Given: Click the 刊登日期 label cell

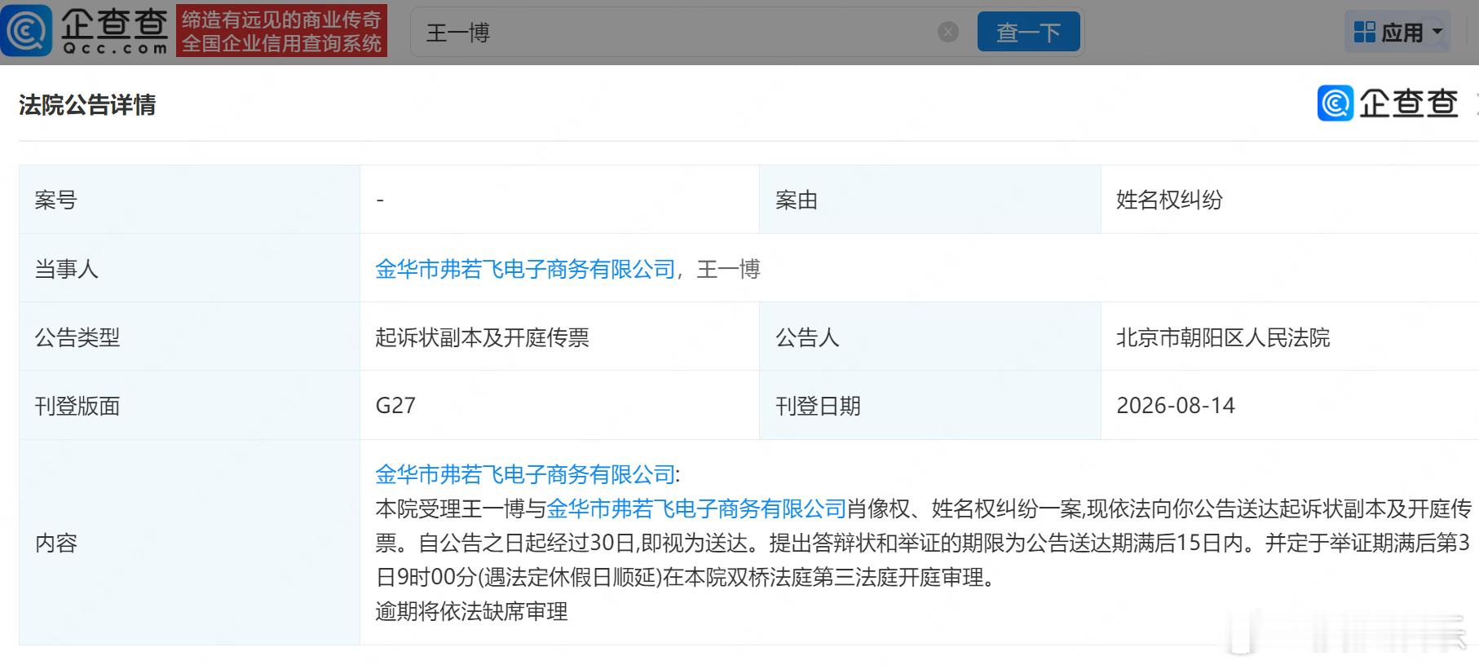Looking at the screenshot, I should click(x=929, y=405).
